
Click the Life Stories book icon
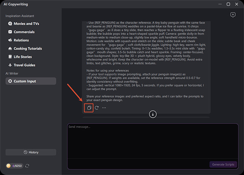pyautogui.click(x=10, y=57)
